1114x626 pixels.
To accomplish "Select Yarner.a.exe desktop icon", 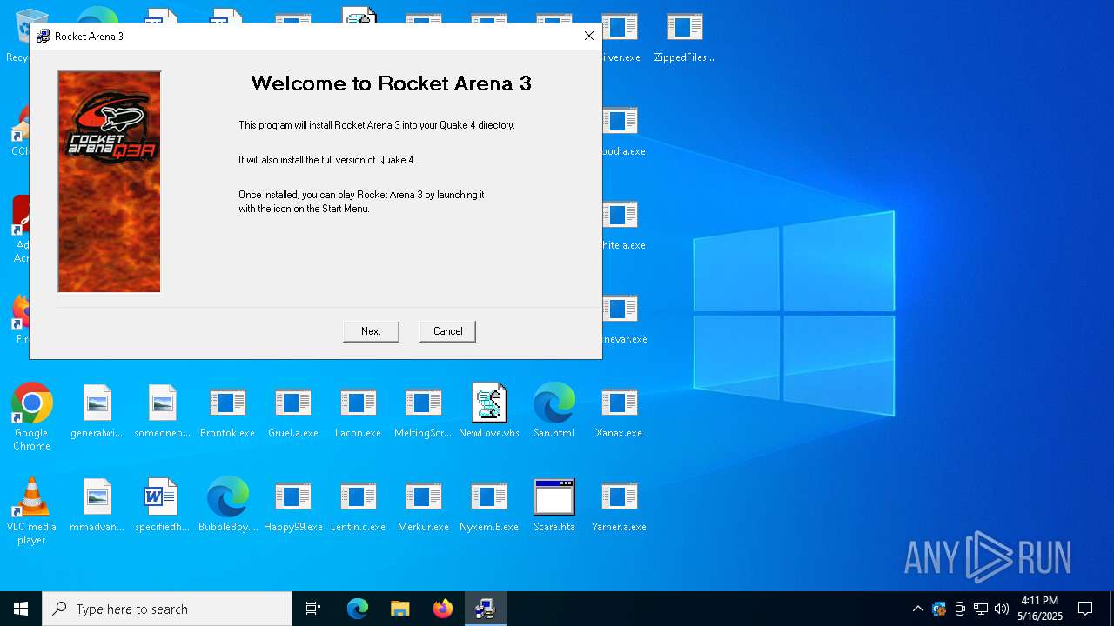I will pos(619,505).
